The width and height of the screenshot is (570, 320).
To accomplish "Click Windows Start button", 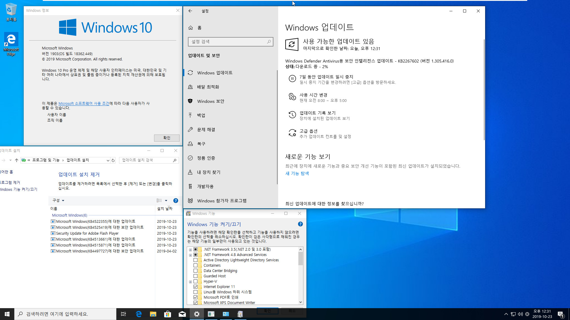I will click(x=7, y=314).
